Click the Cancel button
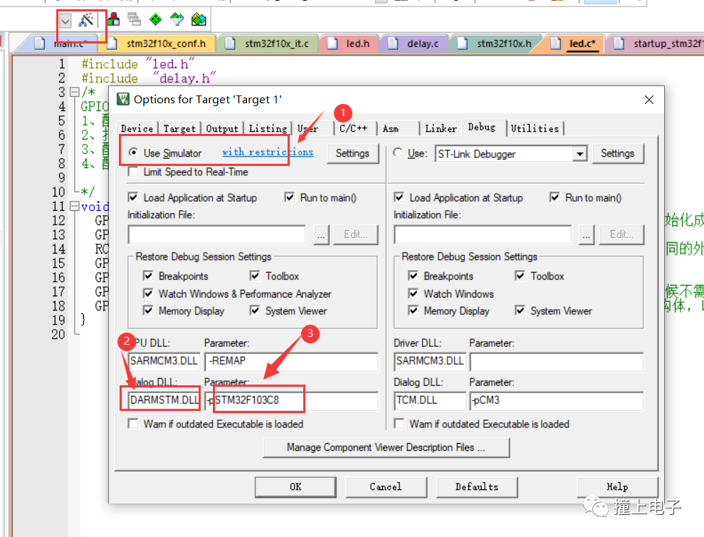Screen dimensions: 704x537 coord(386,486)
